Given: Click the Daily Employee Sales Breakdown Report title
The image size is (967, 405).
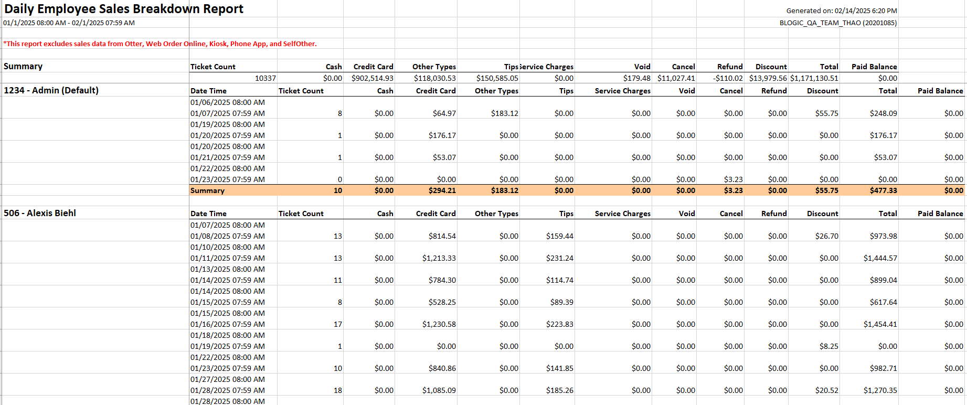Looking at the screenshot, I should [124, 9].
